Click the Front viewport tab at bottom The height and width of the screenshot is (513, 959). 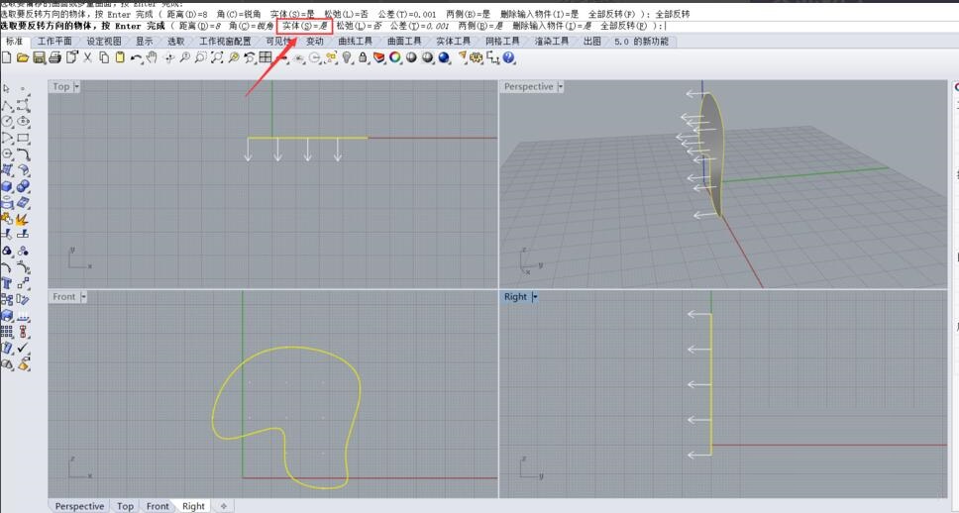[x=158, y=506]
